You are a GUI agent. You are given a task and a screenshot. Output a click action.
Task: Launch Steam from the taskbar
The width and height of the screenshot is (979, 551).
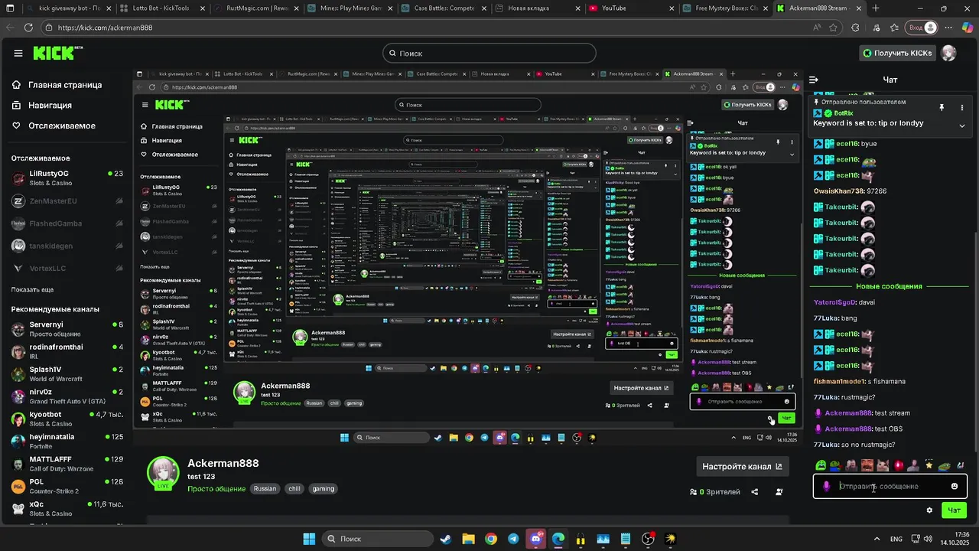pyautogui.click(x=446, y=539)
